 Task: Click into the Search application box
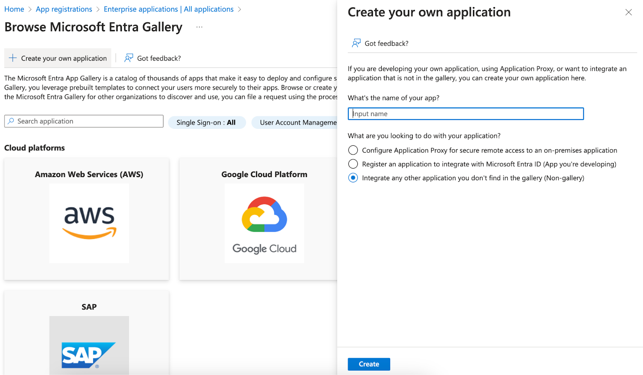[84, 121]
